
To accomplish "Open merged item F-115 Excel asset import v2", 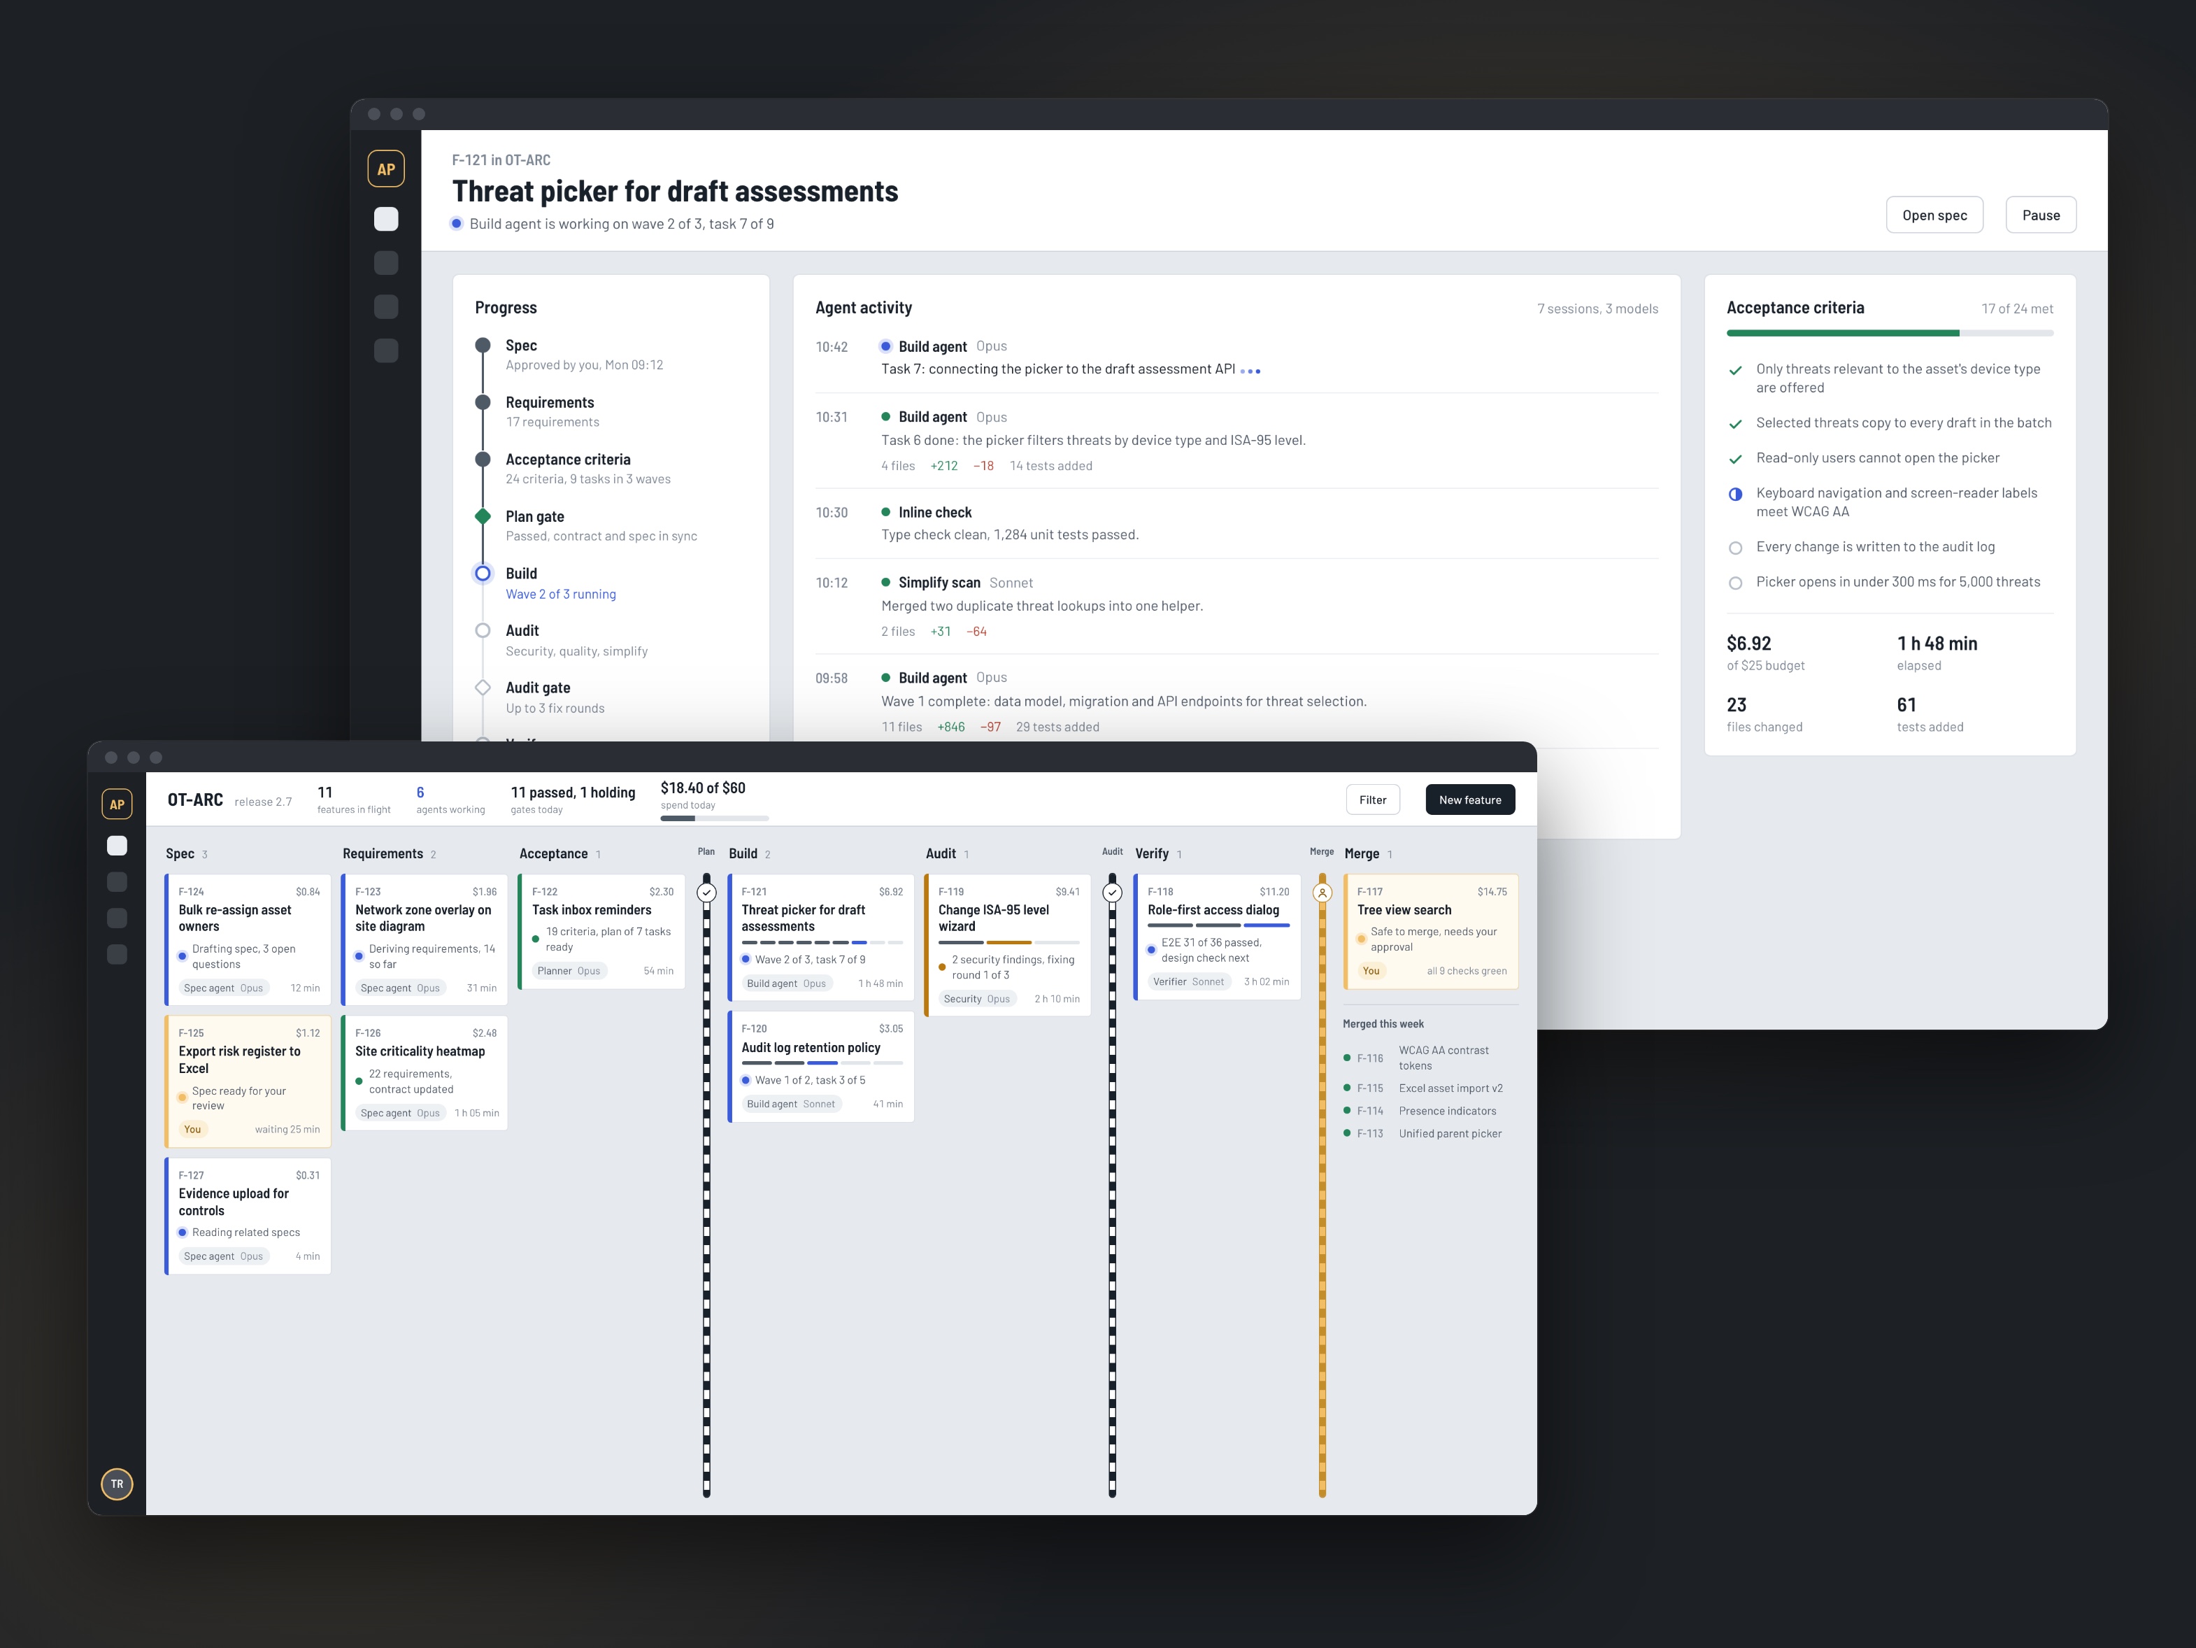I will coord(1431,1088).
